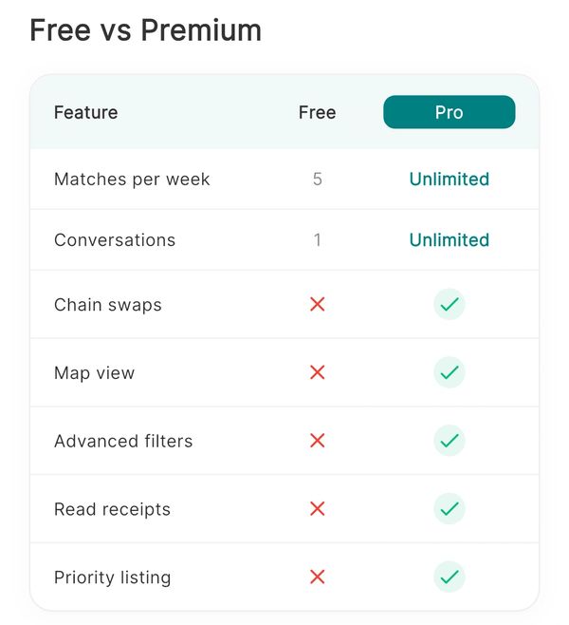Select the Pro plan button
569x625 pixels.
[450, 112]
